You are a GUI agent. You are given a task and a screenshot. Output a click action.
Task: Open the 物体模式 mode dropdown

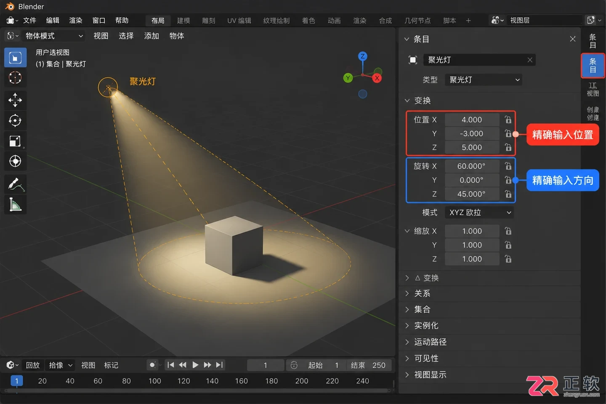(x=53, y=36)
